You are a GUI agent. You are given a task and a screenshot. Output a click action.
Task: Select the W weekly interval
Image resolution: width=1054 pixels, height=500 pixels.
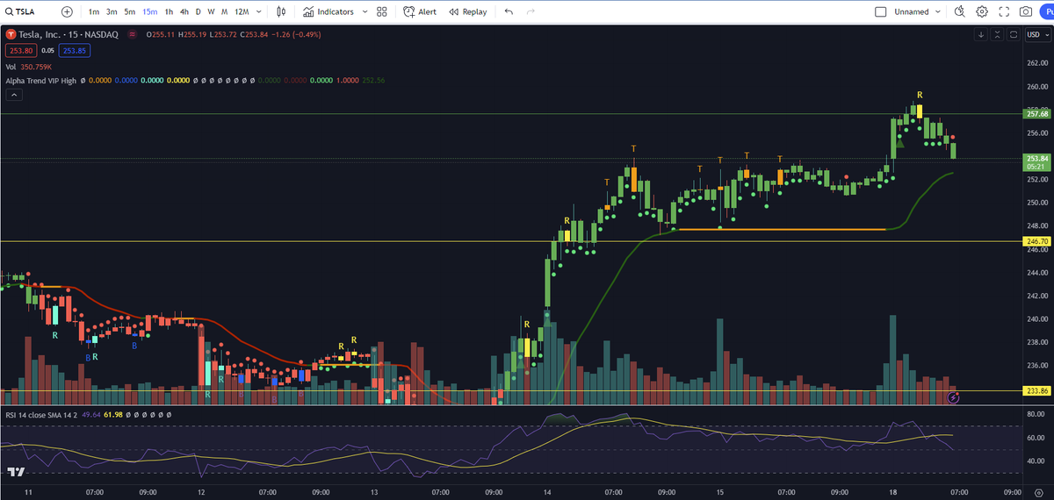pyautogui.click(x=211, y=12)
